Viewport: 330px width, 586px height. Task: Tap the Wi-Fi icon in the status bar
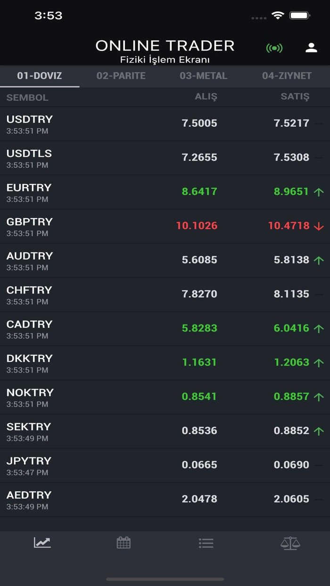point(277,16)
